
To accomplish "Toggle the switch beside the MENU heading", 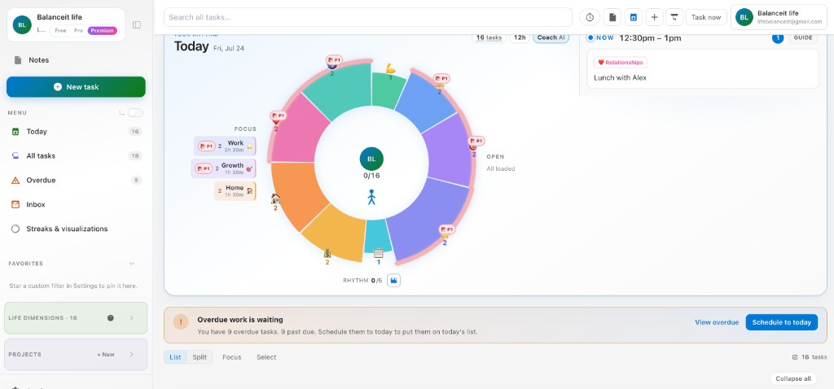I will (x=135, y=112).
